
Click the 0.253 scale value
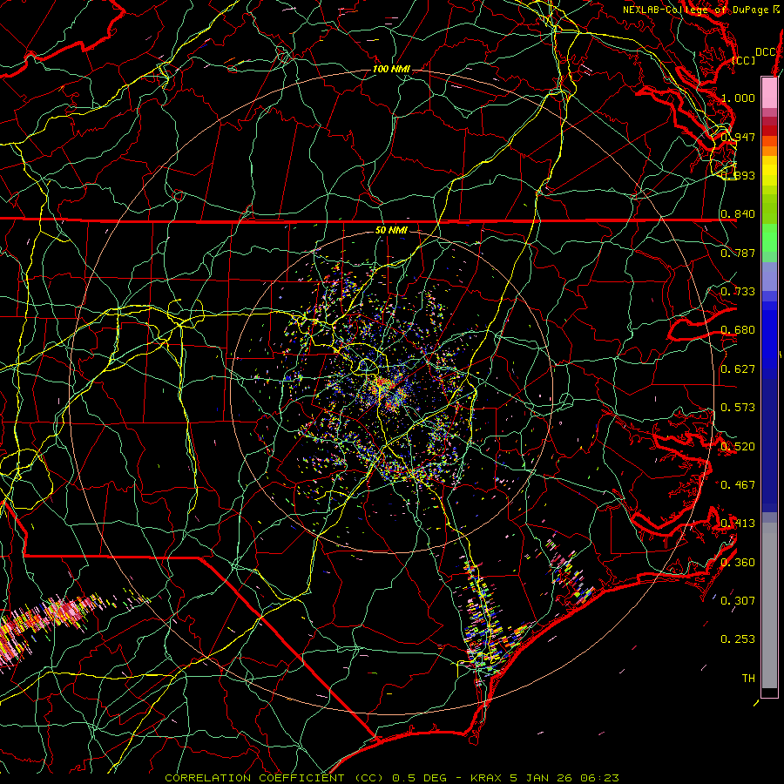pos(738,639)
